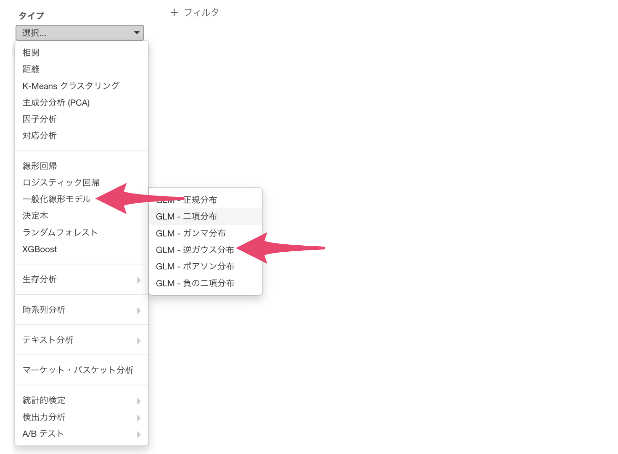
Task: Select 因子分析 option
Action: (82, 119)
